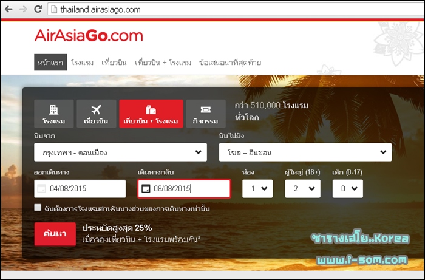Click the ประหยัดสูงสุด 25% promo text

(117, 228)
